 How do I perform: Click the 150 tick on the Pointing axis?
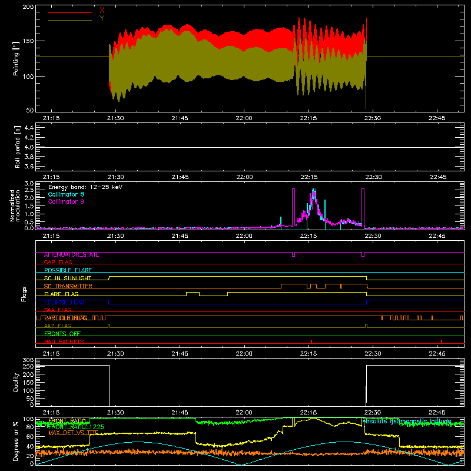pos(28,41)
